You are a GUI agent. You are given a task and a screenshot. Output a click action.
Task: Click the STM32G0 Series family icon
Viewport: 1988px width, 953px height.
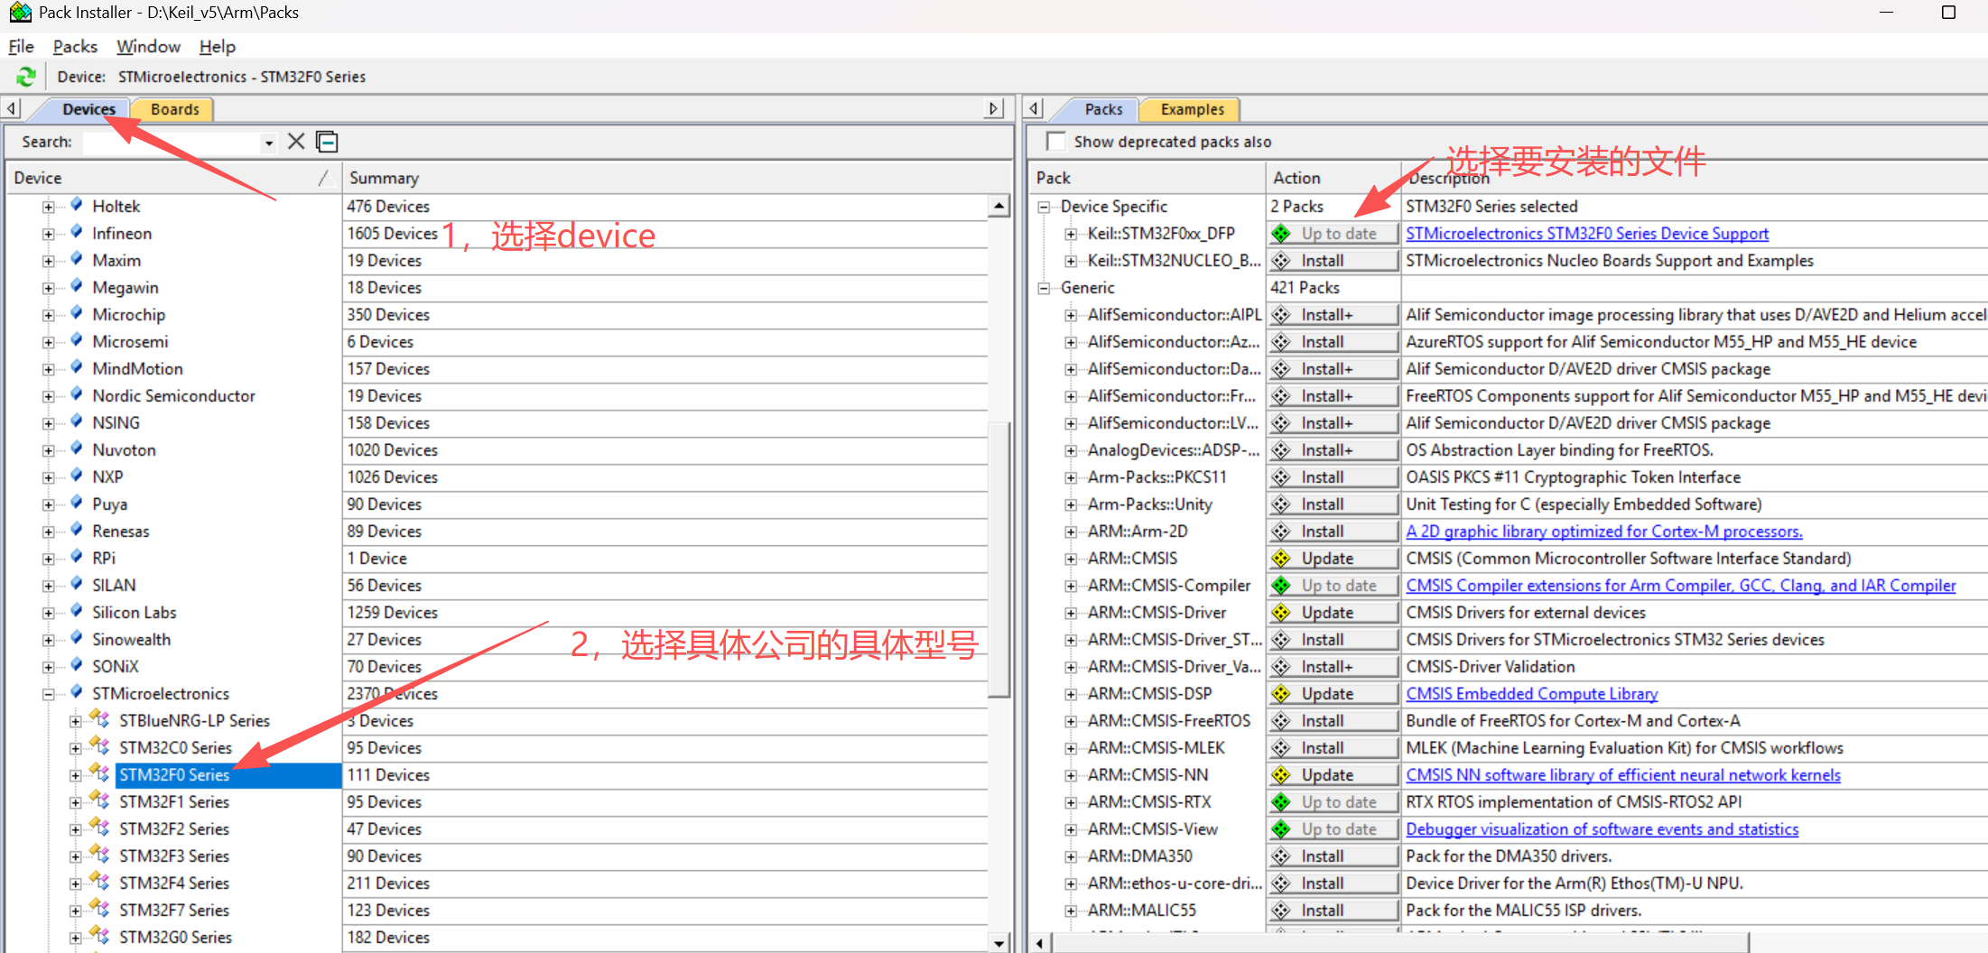click(100, 936)
